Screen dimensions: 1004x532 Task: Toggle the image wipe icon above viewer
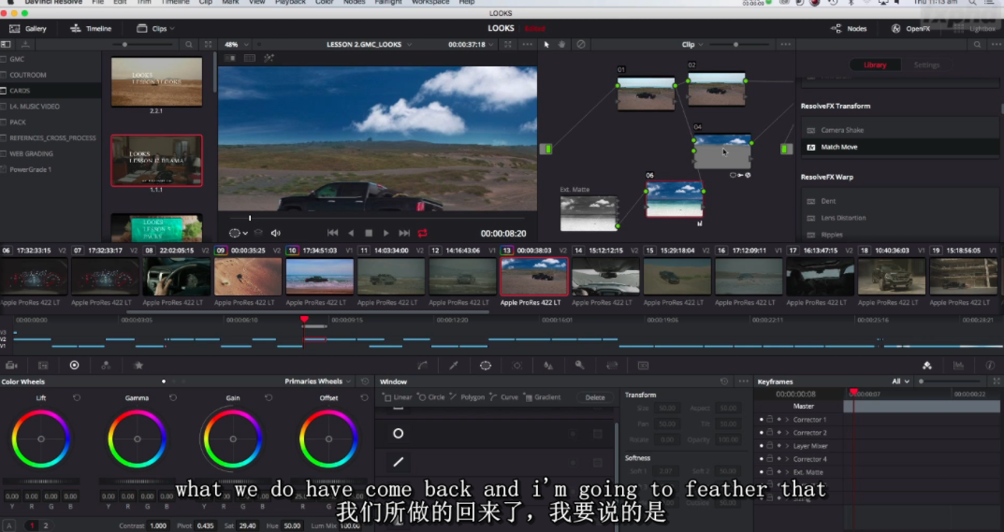tap(229, 58)
